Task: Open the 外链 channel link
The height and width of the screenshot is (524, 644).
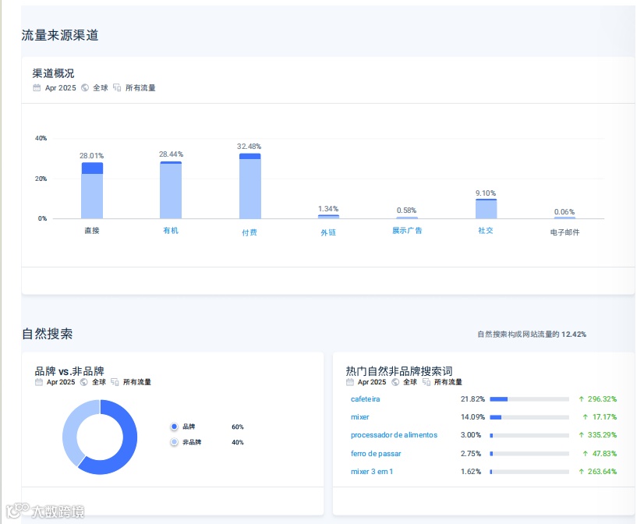Action: (x=328, y=232)
